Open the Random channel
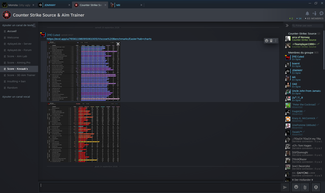Screen dimensions: 325x193 (x=19, y=88)
